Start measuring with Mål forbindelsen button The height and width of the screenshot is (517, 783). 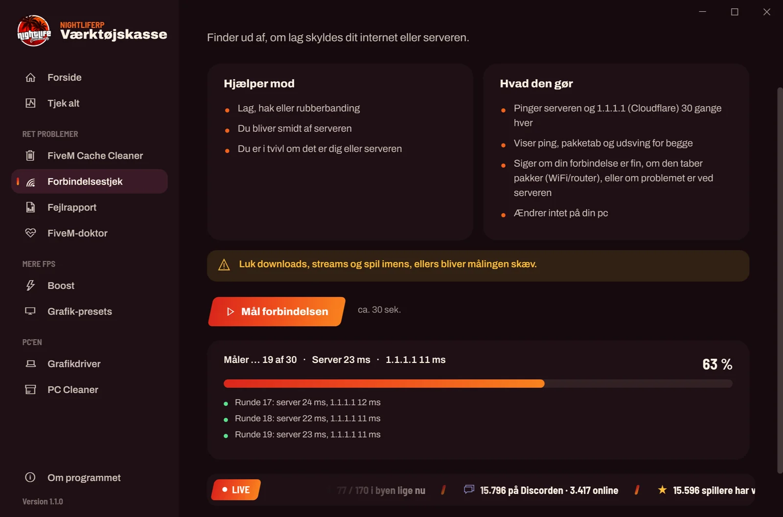(x=277, y=312)
